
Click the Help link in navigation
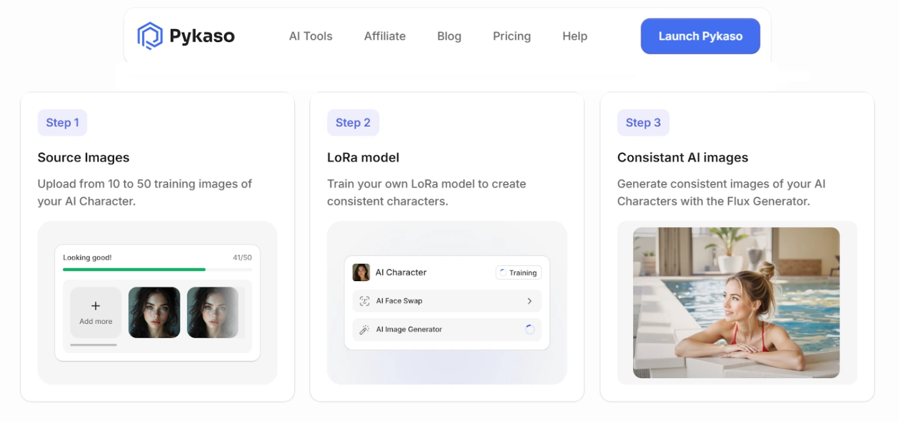tap(574, 36)
